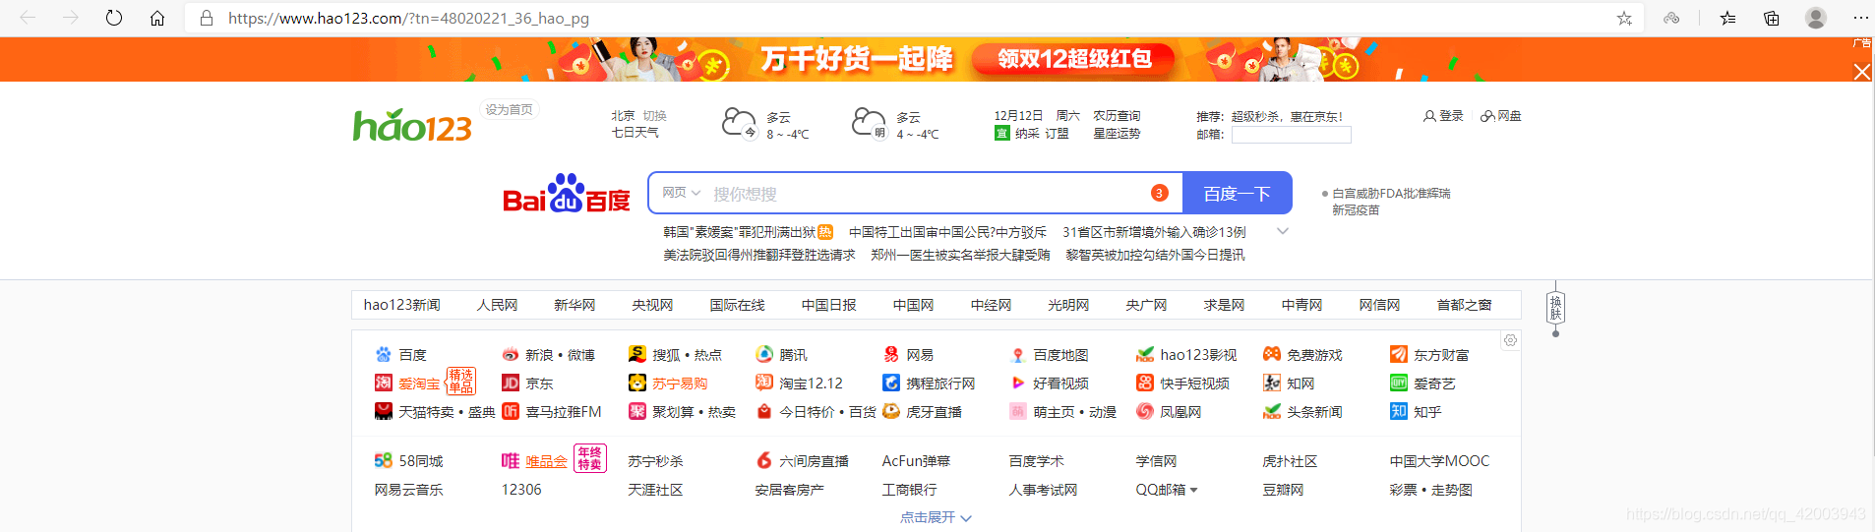Open 网盘 cloud drive link
Image resolution: width=1875 pixels, height=532 pixels.
click(x=1501, y=116)
